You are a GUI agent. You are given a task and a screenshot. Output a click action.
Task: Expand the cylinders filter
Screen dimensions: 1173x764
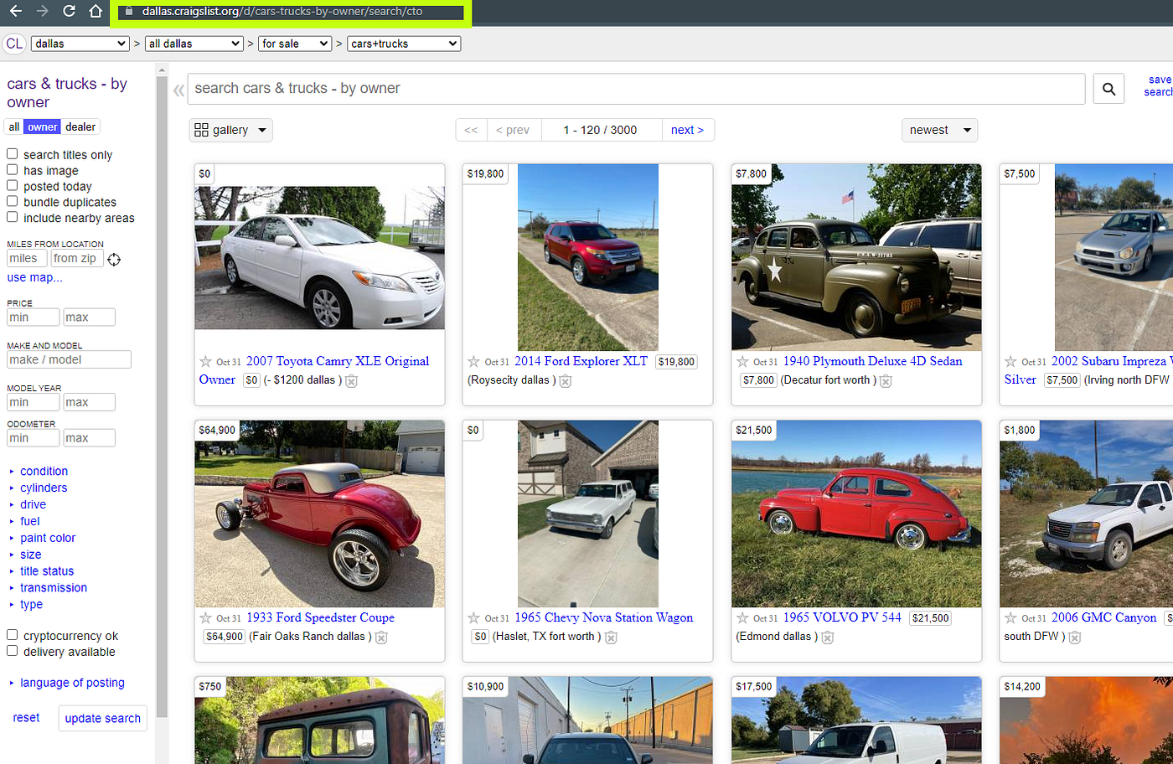click(x=44, y=488)
